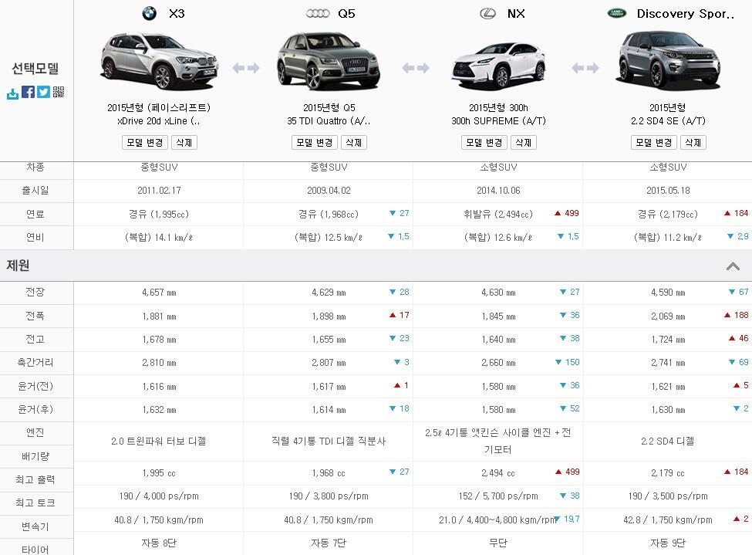Open the BMW X3 car photo
The height and width of the screenshot is (555, 752).
[158, 62]
